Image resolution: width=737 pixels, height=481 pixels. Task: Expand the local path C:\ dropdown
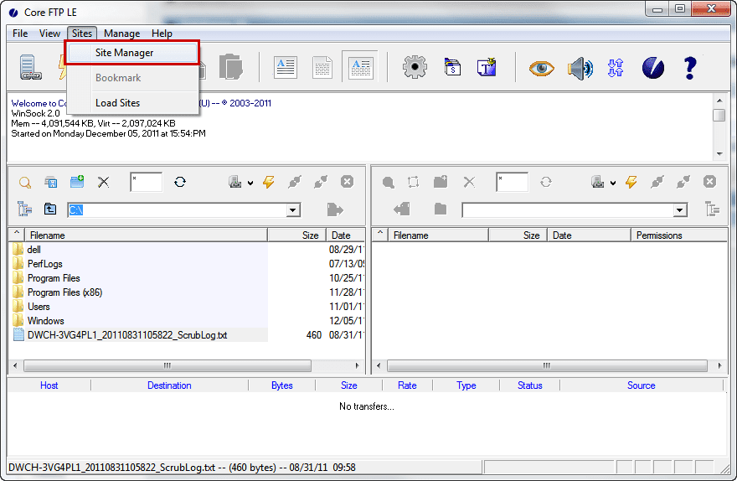click(x=293, y=210)
